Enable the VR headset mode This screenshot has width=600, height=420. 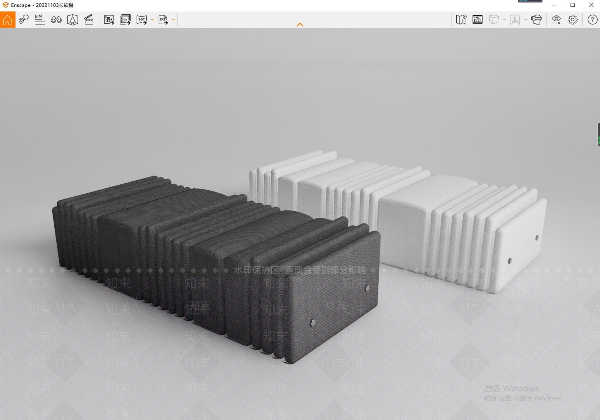pos(537,19)
